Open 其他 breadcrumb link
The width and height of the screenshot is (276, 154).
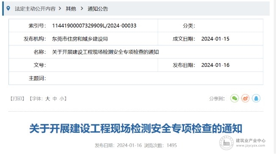pyautogui.click(x=71, y=8)
